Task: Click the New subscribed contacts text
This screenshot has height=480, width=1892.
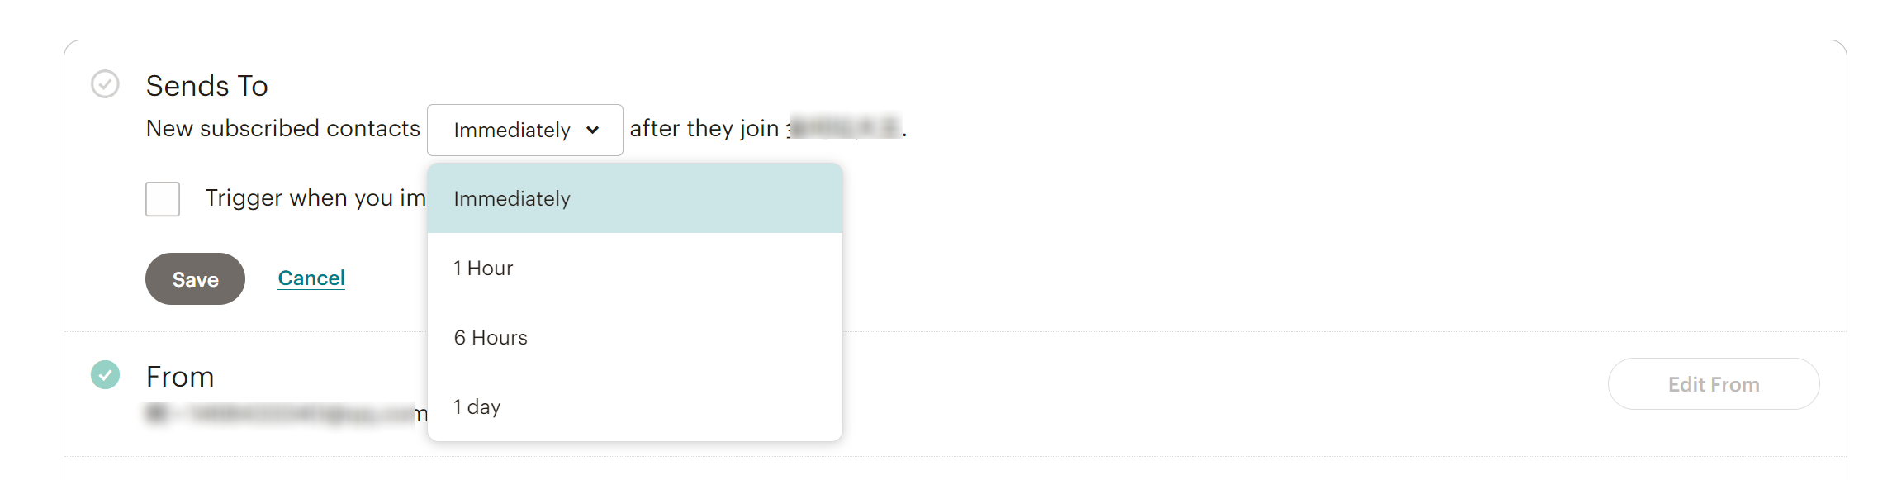Action: 282,129
